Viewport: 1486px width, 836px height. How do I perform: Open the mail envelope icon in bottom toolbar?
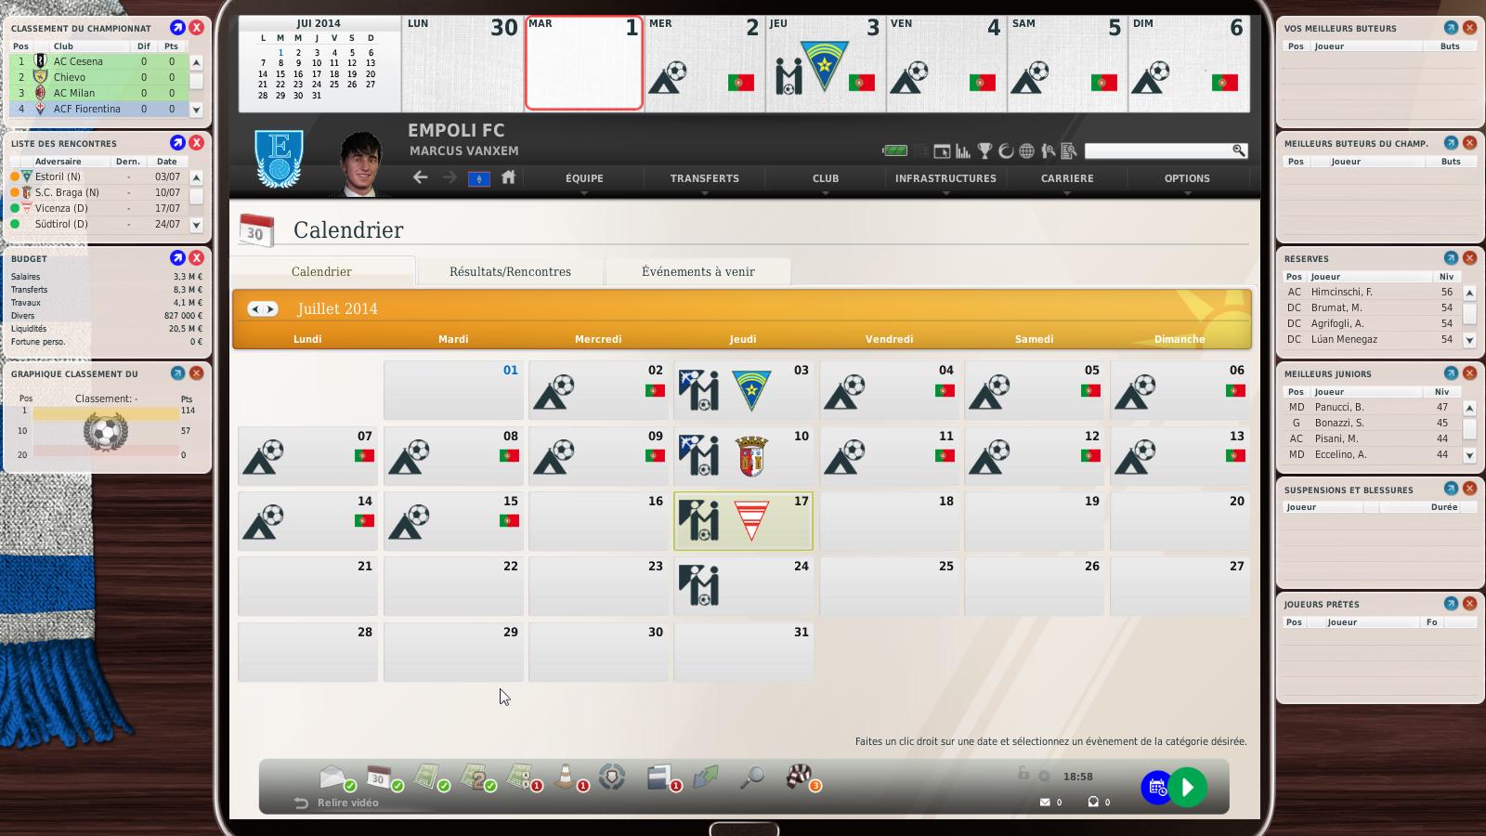332,777
